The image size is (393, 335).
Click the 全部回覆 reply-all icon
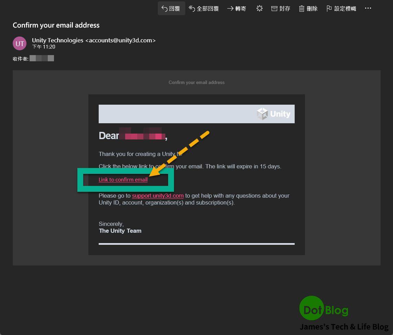click(x=191, y=8)
